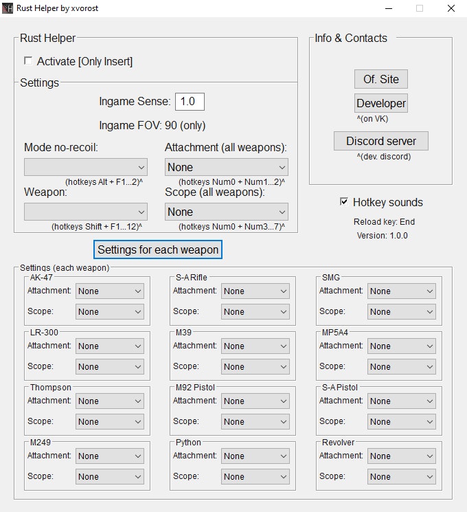Toggle the Hotkey sounds checkbox
Image resolution: width=467 pixels, height=512 pixels.
coord(344,202)
